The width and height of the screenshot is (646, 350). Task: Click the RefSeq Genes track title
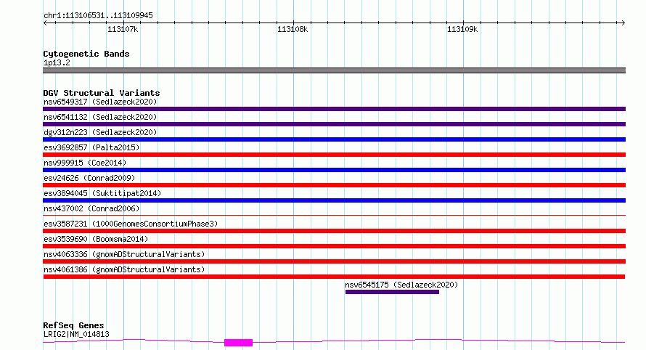pos(73,325)
